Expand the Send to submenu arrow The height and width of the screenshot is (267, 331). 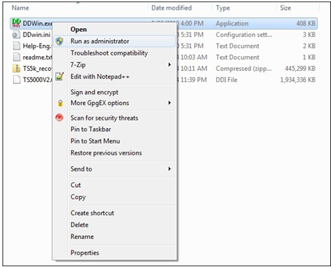169,169
